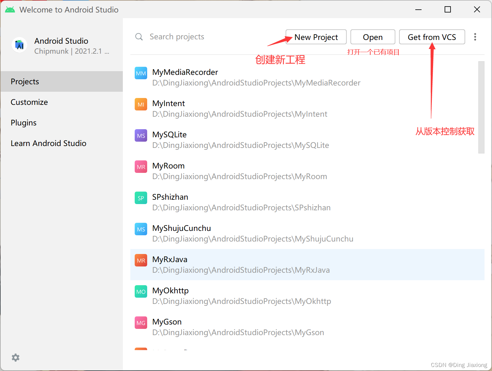Open the MyGson project name
The width and height of the screenshot is (492, 371).
click(167, 322)
